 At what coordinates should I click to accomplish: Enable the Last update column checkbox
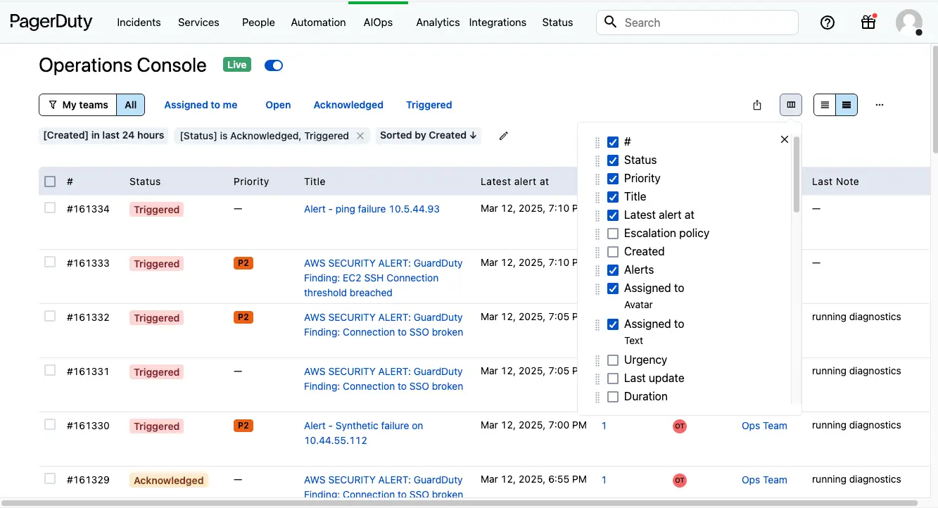point(613,379)
